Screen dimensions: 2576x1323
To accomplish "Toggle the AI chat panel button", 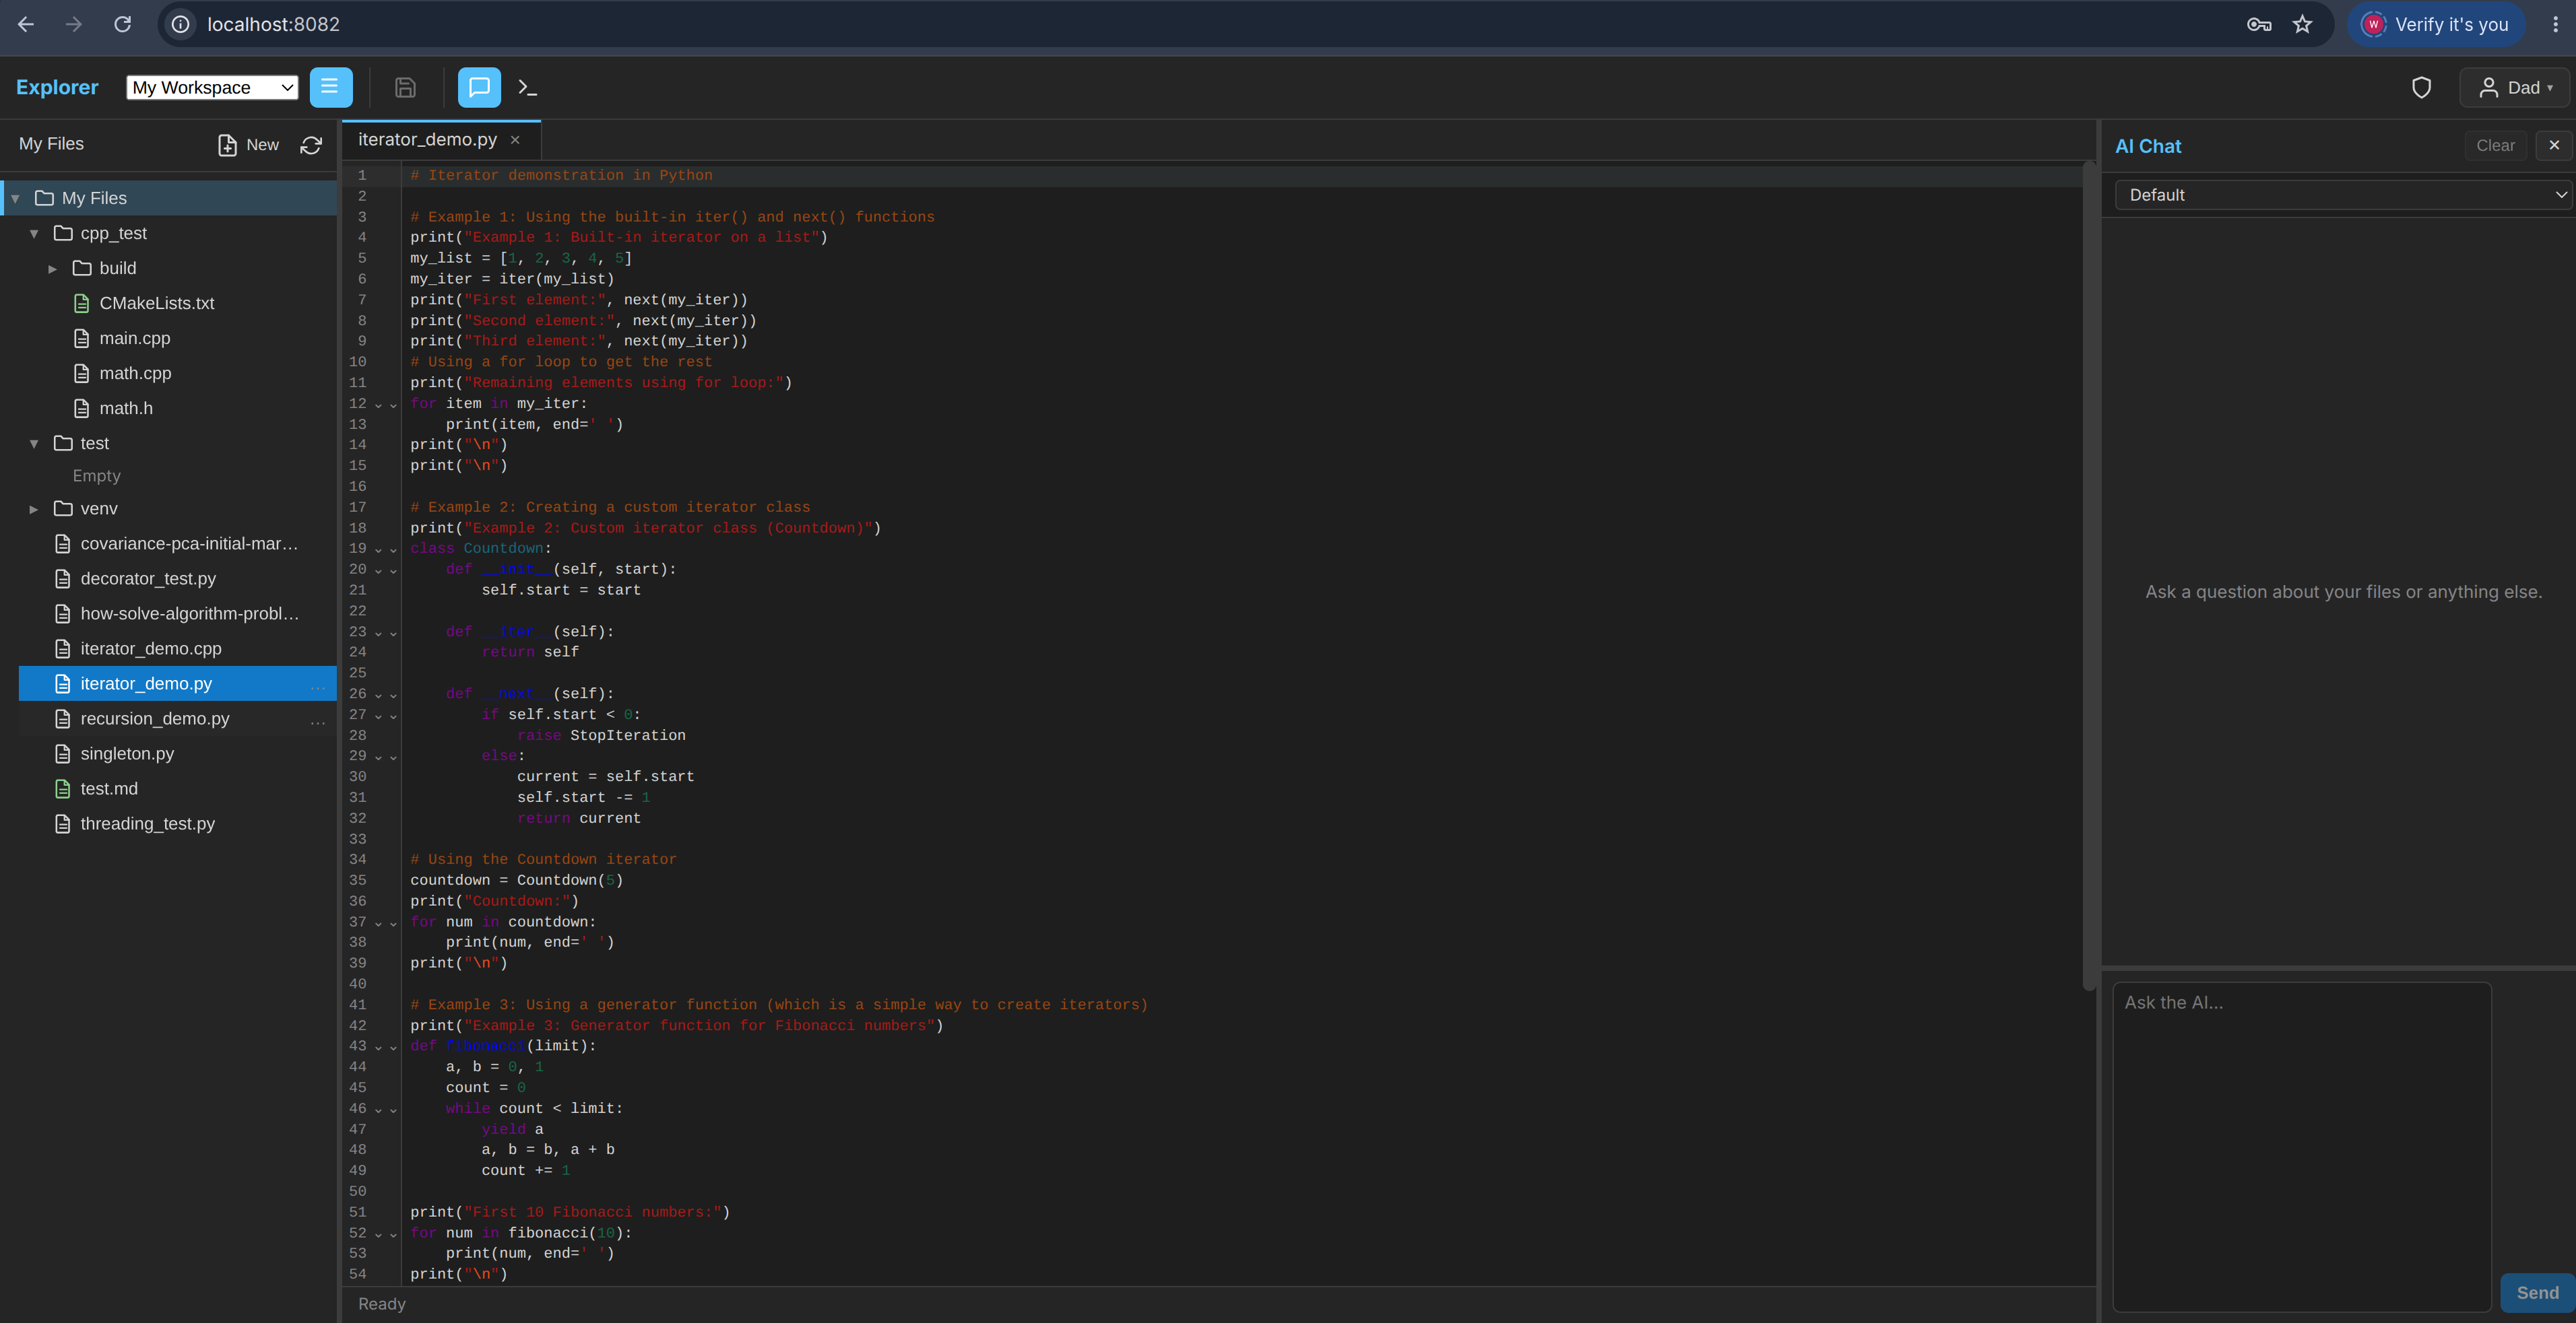I will coord(479,87).
